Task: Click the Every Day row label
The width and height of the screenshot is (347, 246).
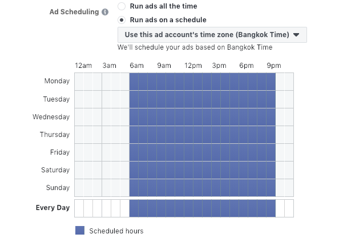Action: point(53,208)
